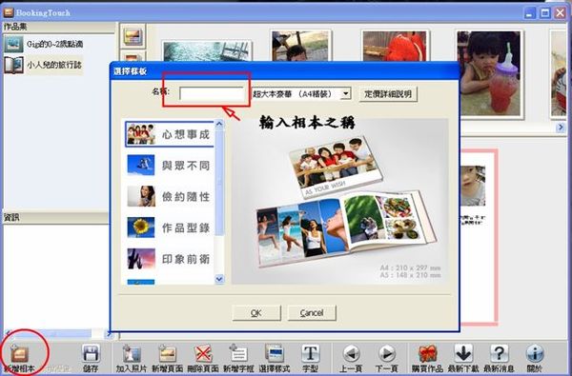
Task: Confirm the template with OK button
Action: (x=256, y=313)
